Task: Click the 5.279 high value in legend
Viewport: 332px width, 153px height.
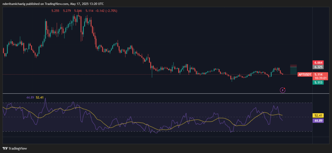Action: click(x=67, y=11)
